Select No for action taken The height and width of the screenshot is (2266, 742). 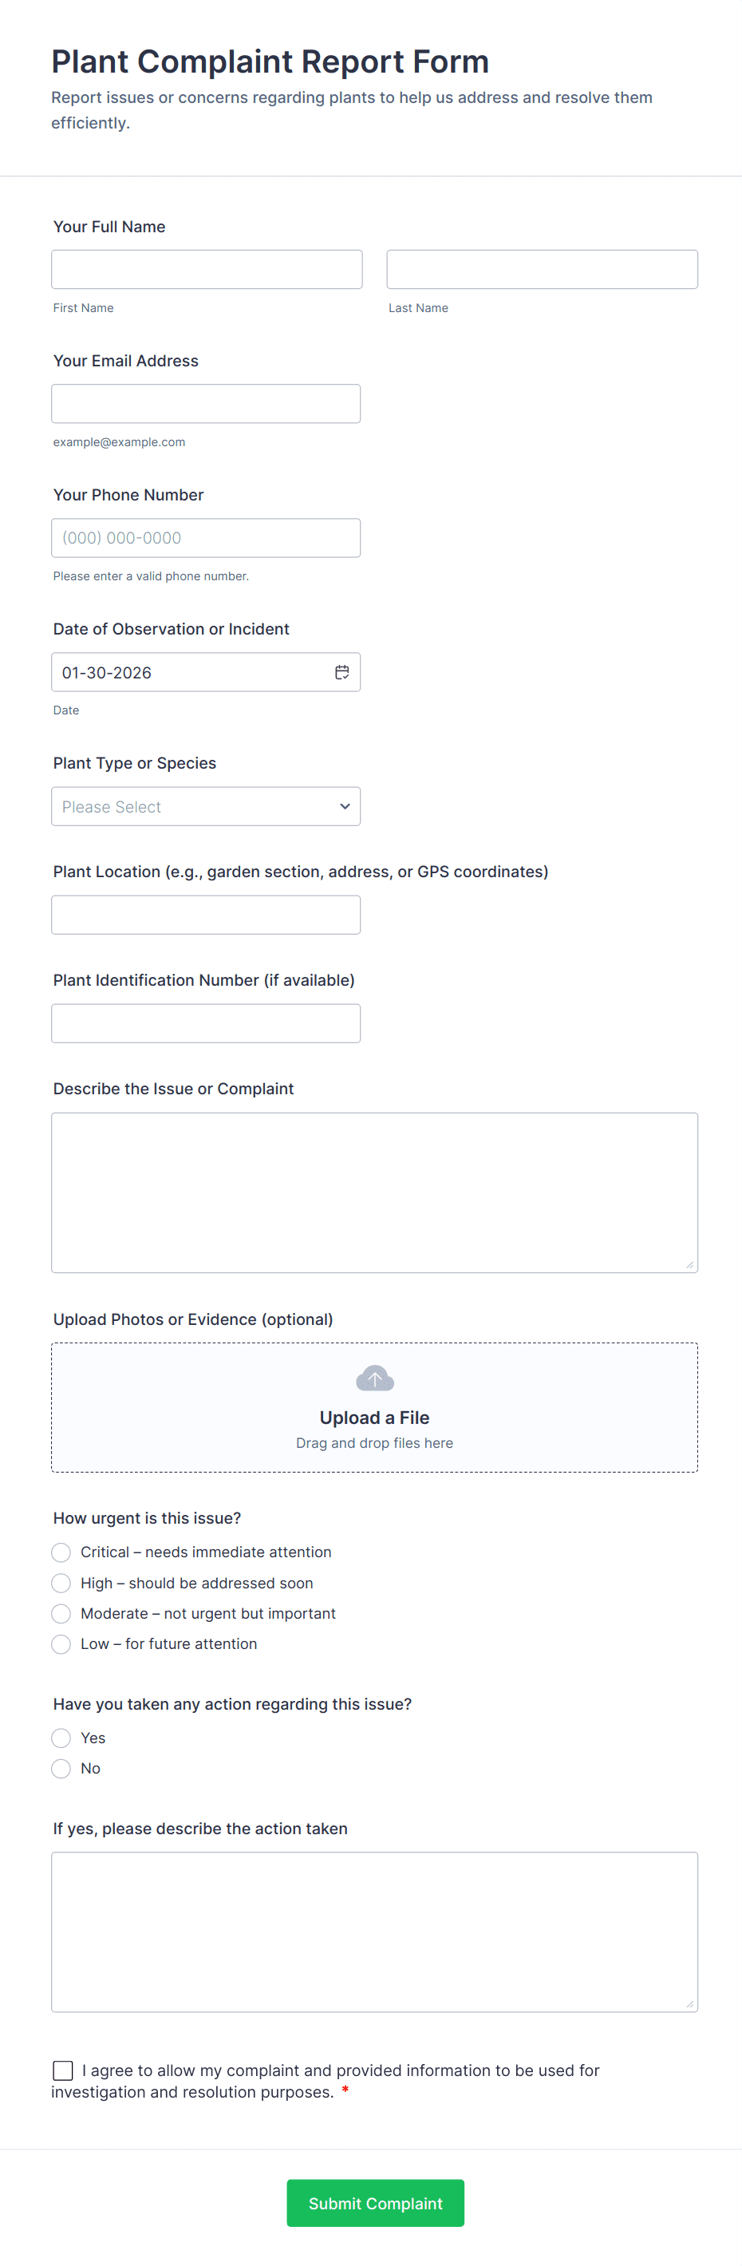(61, 1769)
